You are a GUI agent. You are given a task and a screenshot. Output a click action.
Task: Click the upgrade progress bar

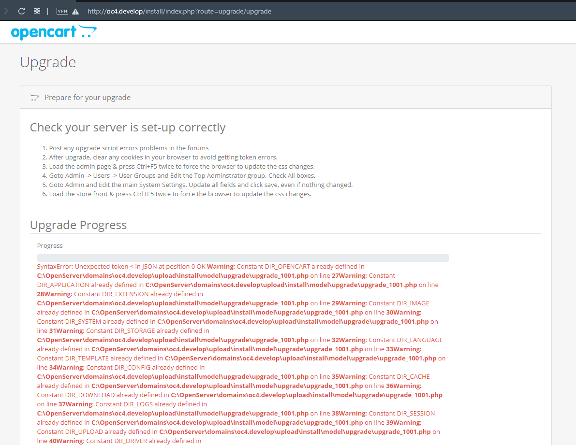[243, 258]
